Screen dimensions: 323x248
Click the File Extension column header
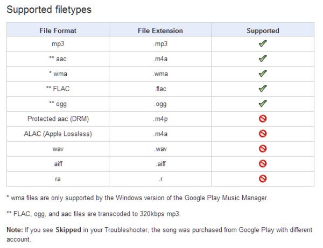pos(160,31)
